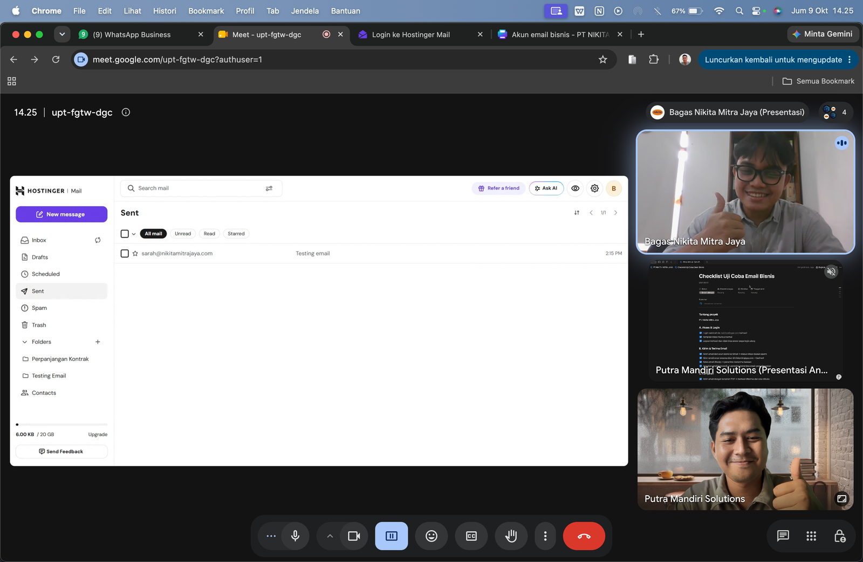Star the Testing email message
The height and width of the screenshot is (562, 863).
click(x=135, y=253)
